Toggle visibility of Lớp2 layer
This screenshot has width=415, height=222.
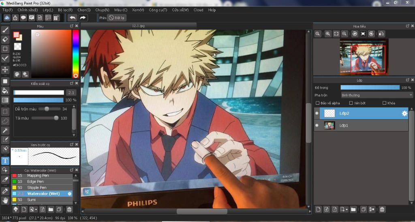317,113
